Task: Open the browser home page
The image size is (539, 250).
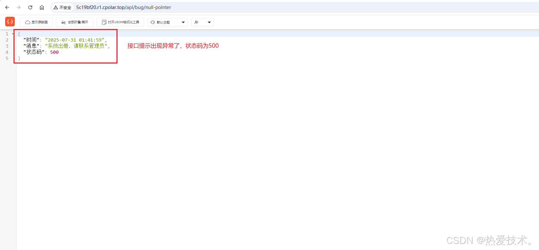Action: [x=42, y=7]
